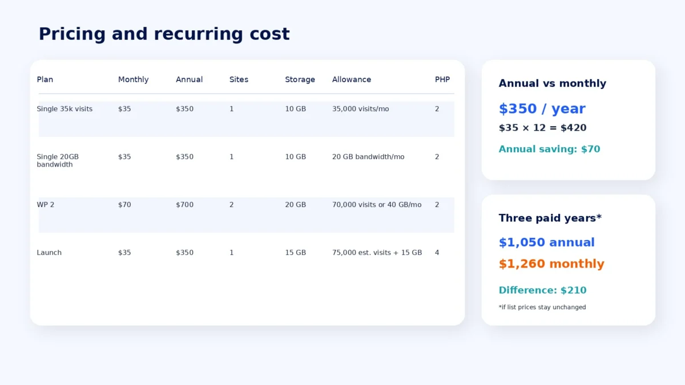Click the $350 annual price for Single 35k visits
Image resolution: width=685 pixels, height=385 pixels.
(x=184, y=109)
